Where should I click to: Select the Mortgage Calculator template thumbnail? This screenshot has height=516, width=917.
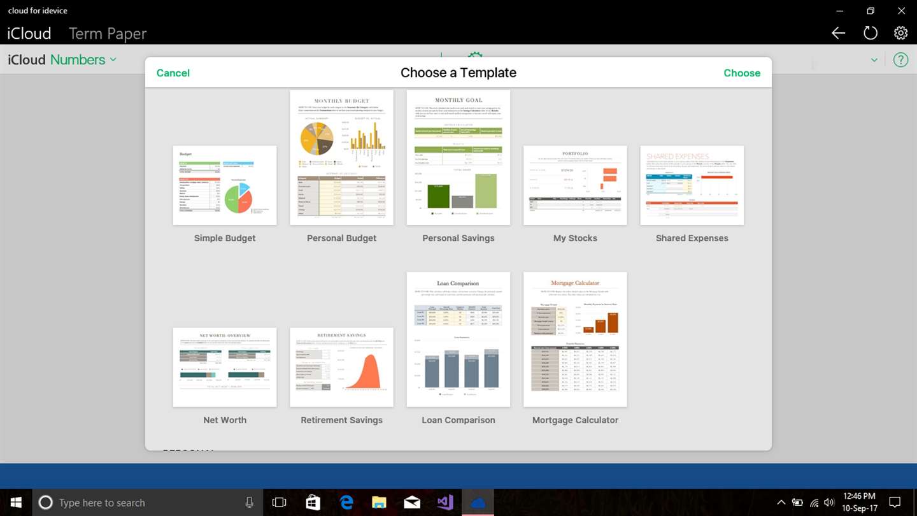click(575, 340)
